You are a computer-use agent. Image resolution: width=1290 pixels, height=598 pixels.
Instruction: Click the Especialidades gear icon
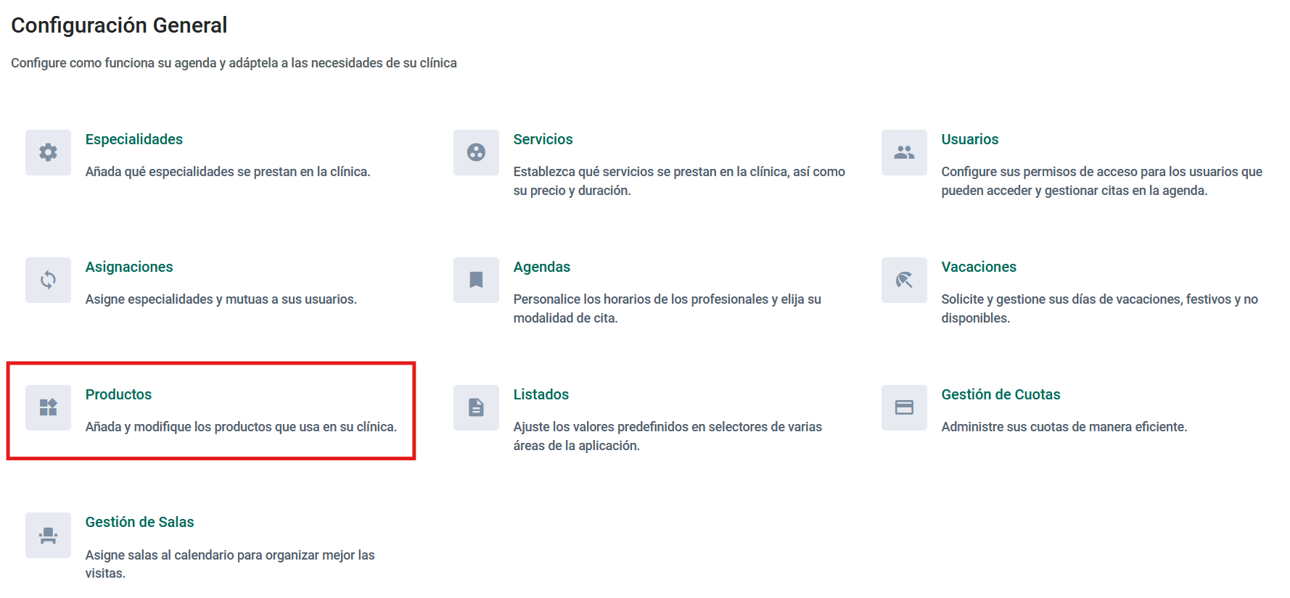point(48,152)
